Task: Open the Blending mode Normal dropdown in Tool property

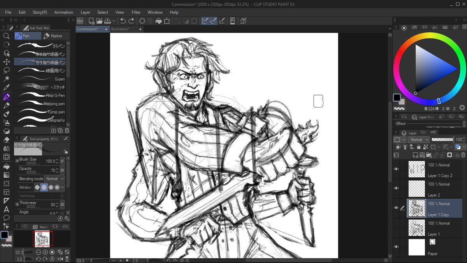Action: click(x=54, y=179)
